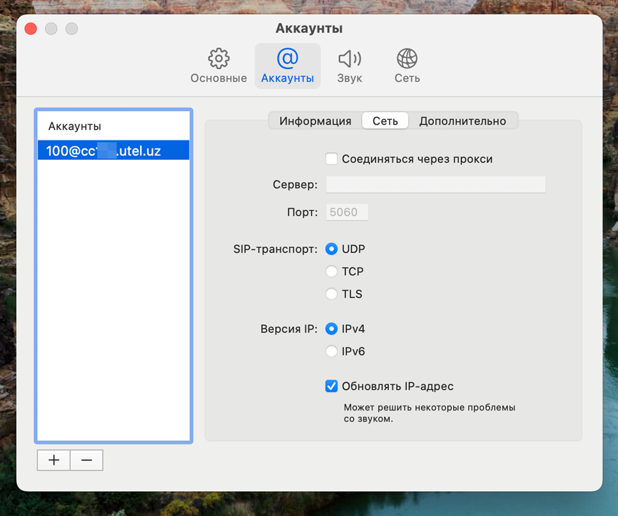Click the green maximize window button

[72, 29]
